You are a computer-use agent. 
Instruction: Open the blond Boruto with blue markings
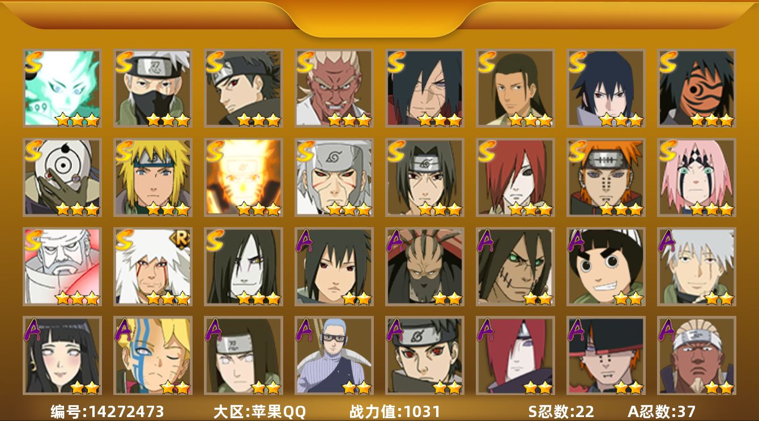(153, 355)
